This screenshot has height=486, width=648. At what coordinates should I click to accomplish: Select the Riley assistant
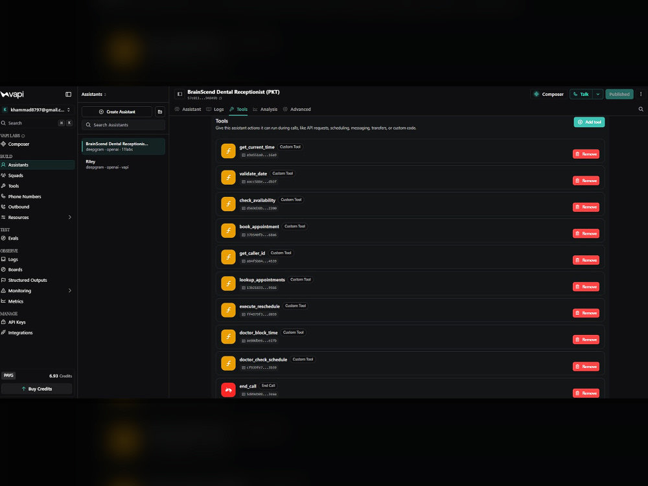tap(124, 164)
